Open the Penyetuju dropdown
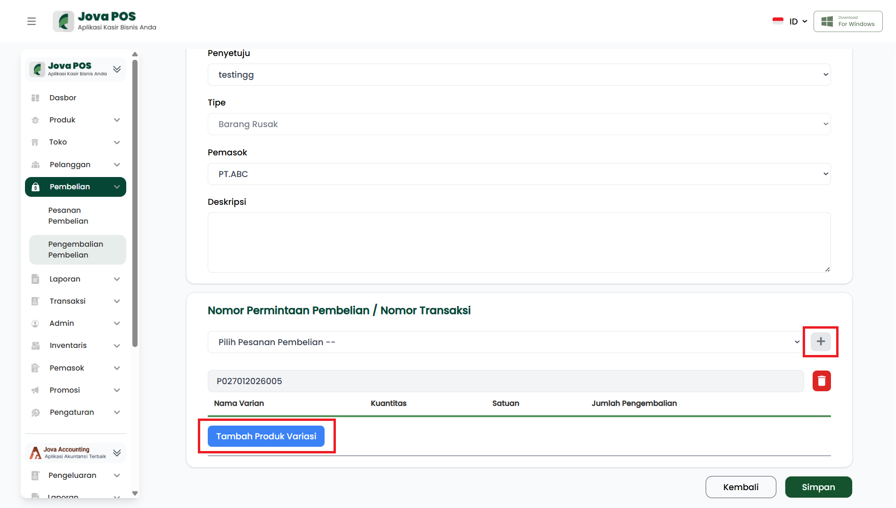Image resolution: width=896 pixels, height=508 pixels. tap(519, 75)
